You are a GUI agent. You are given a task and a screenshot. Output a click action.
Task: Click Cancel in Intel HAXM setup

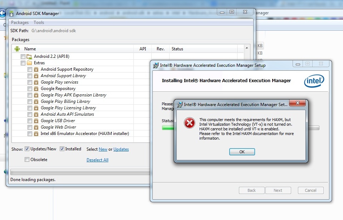click(x=310, y=190)
